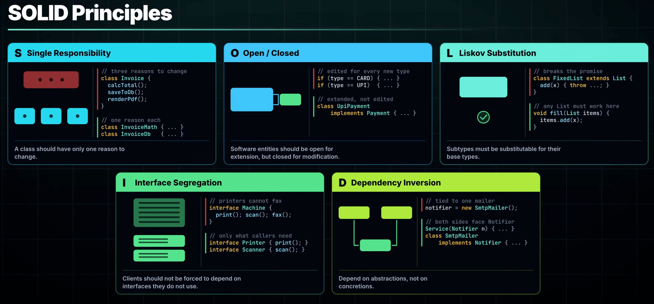Image resolution: width=654 pixels, height=304 pixels.
Task: Click 'Depend on abstractions, not on concretions.'
Action: click(383, 282)
